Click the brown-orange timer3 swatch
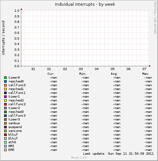 click(5, 119)
